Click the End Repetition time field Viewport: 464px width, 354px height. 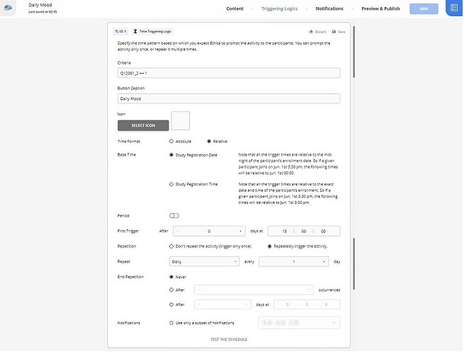point(307,304)
